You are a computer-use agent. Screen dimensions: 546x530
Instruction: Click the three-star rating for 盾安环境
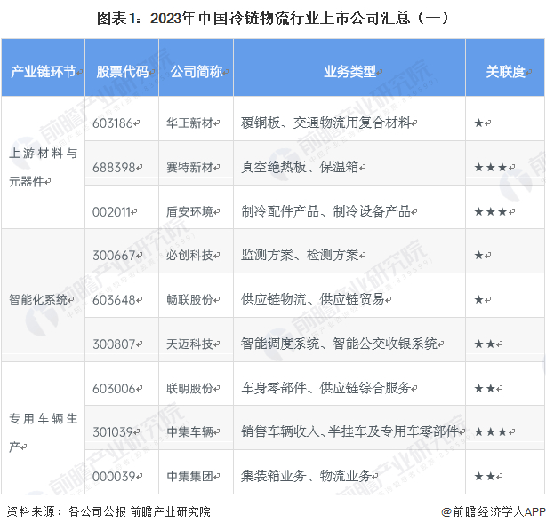click(490, 211)
